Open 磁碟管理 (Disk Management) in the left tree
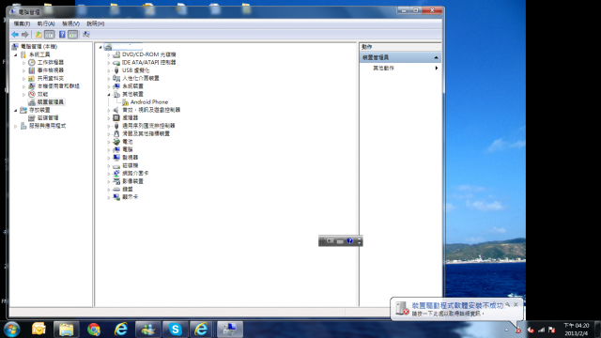 pos(48,117)
